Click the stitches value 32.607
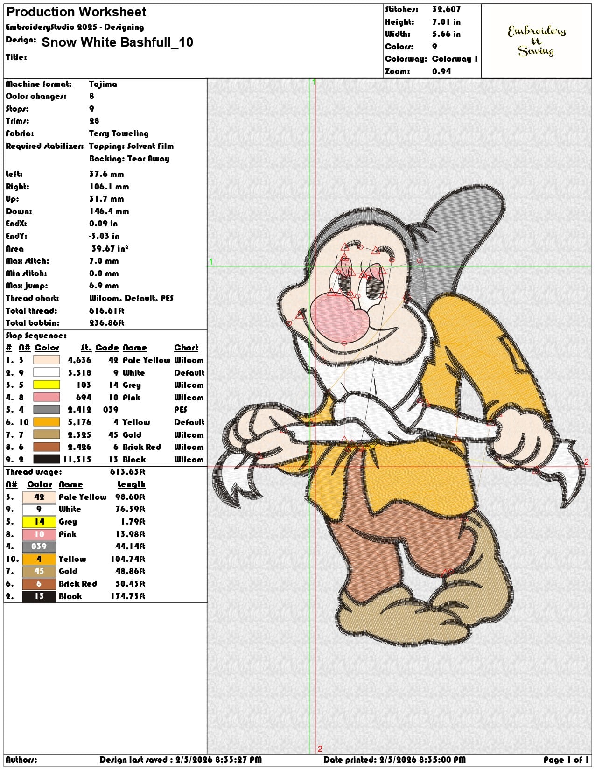This screenshot has height=770, width=595. (x=446, y=9)
